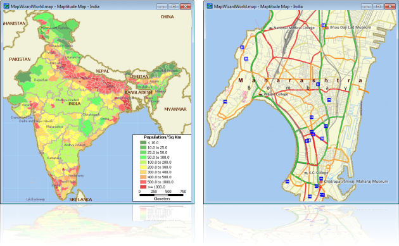Click the 'Population/Sq Km' legend title
Screen dimensions: 399x246
click(162, 137)
